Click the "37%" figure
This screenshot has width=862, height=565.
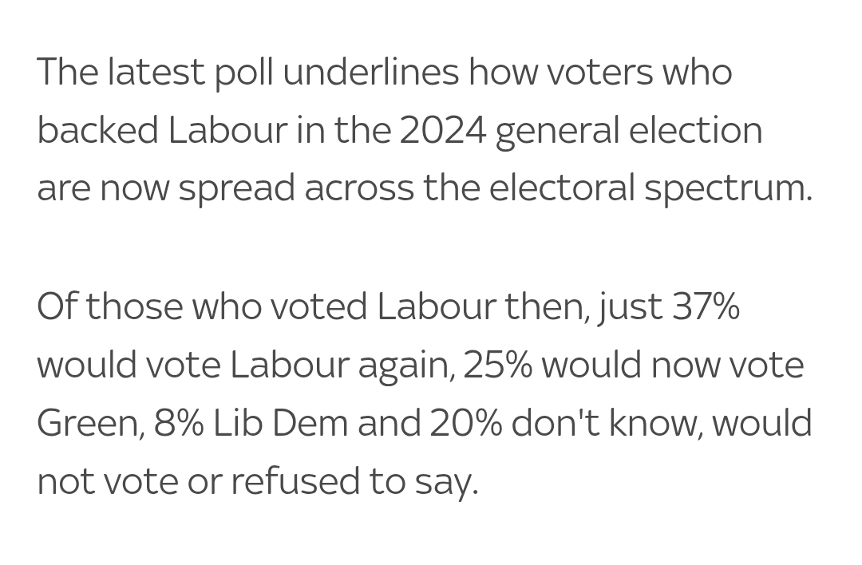coord(705,306)
